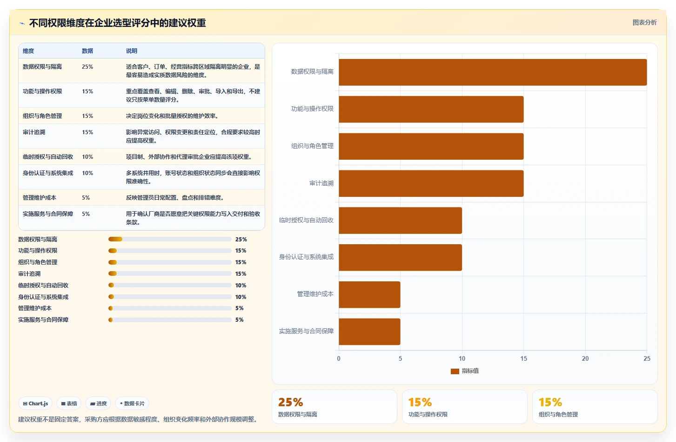Click the 审计追溯 progress bar
676x442 pixels.
pos(170,273)
